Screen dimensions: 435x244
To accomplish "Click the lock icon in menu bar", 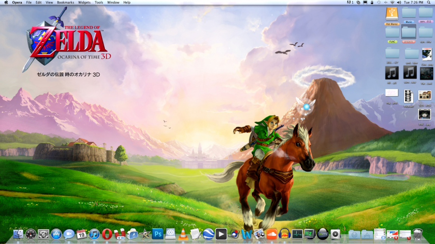I will [372, 2].
